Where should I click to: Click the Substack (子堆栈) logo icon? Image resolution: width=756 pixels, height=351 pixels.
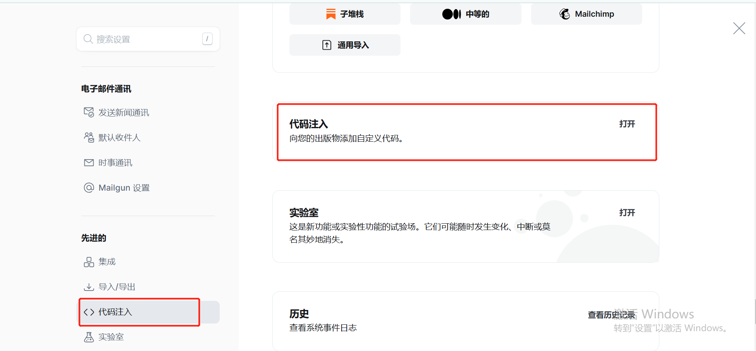coord(331,14)
